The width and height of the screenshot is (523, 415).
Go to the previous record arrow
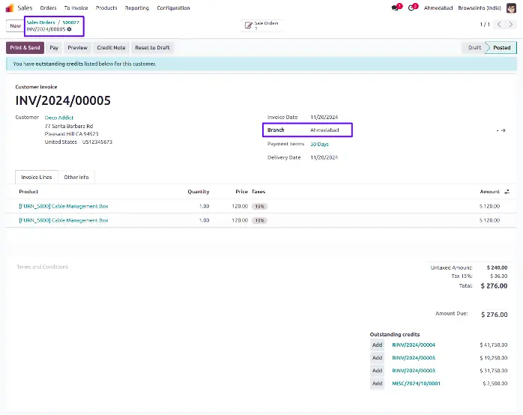pyautogui.click(x=499, y=25)
